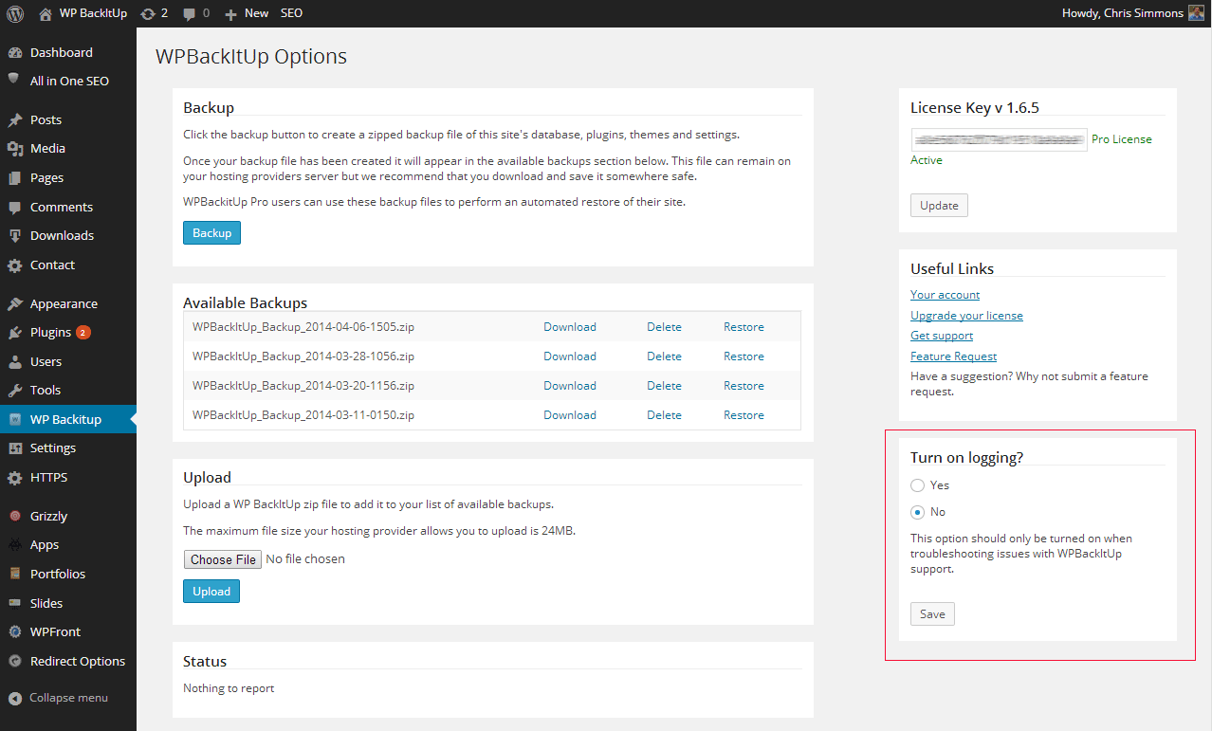Open the Upgrade your license link
1212x731 pixels.
tap(966, 316)
